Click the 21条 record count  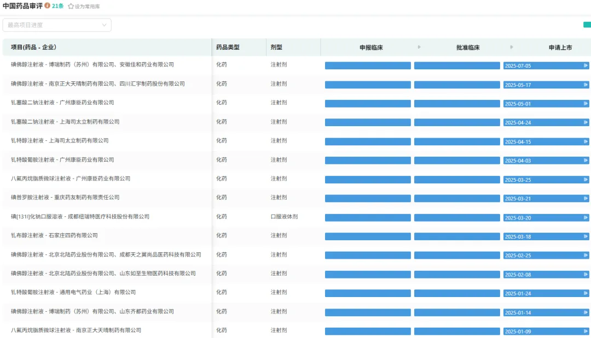pyautogui.click(x=58, y=6)
